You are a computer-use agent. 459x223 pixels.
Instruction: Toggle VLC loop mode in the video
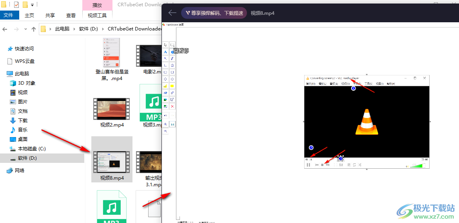[x=354, y=165]
